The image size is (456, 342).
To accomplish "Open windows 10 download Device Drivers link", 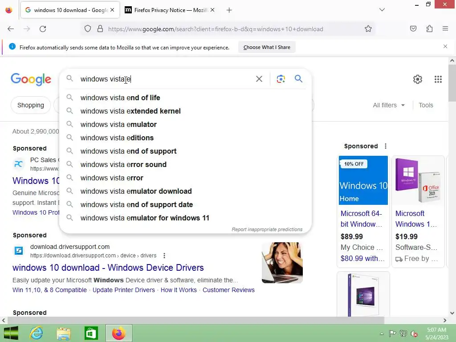I will (108, 268).
